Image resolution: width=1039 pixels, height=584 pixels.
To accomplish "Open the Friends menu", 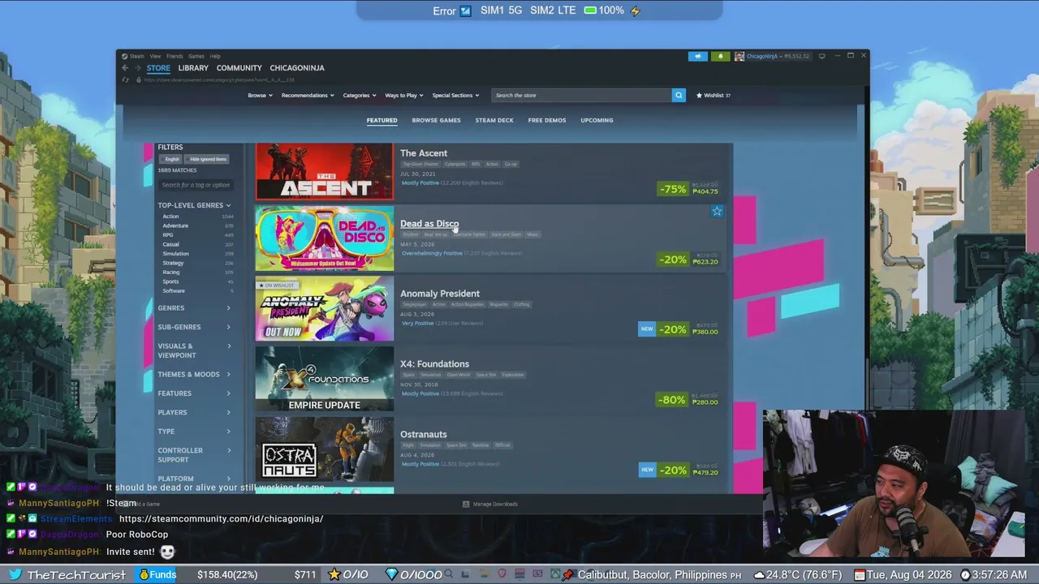I will tap(175, 56).
